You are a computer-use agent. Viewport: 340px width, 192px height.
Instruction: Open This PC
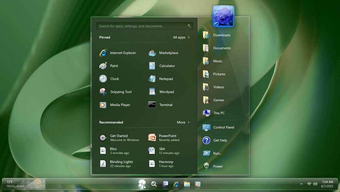click(x=214, y=113)
